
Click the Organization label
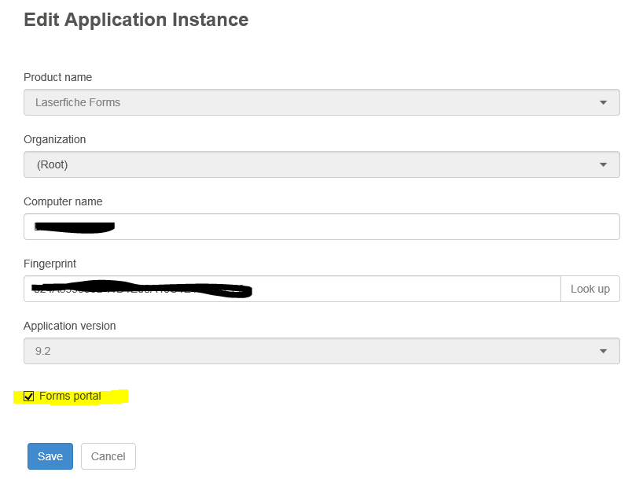click(54, 139)
